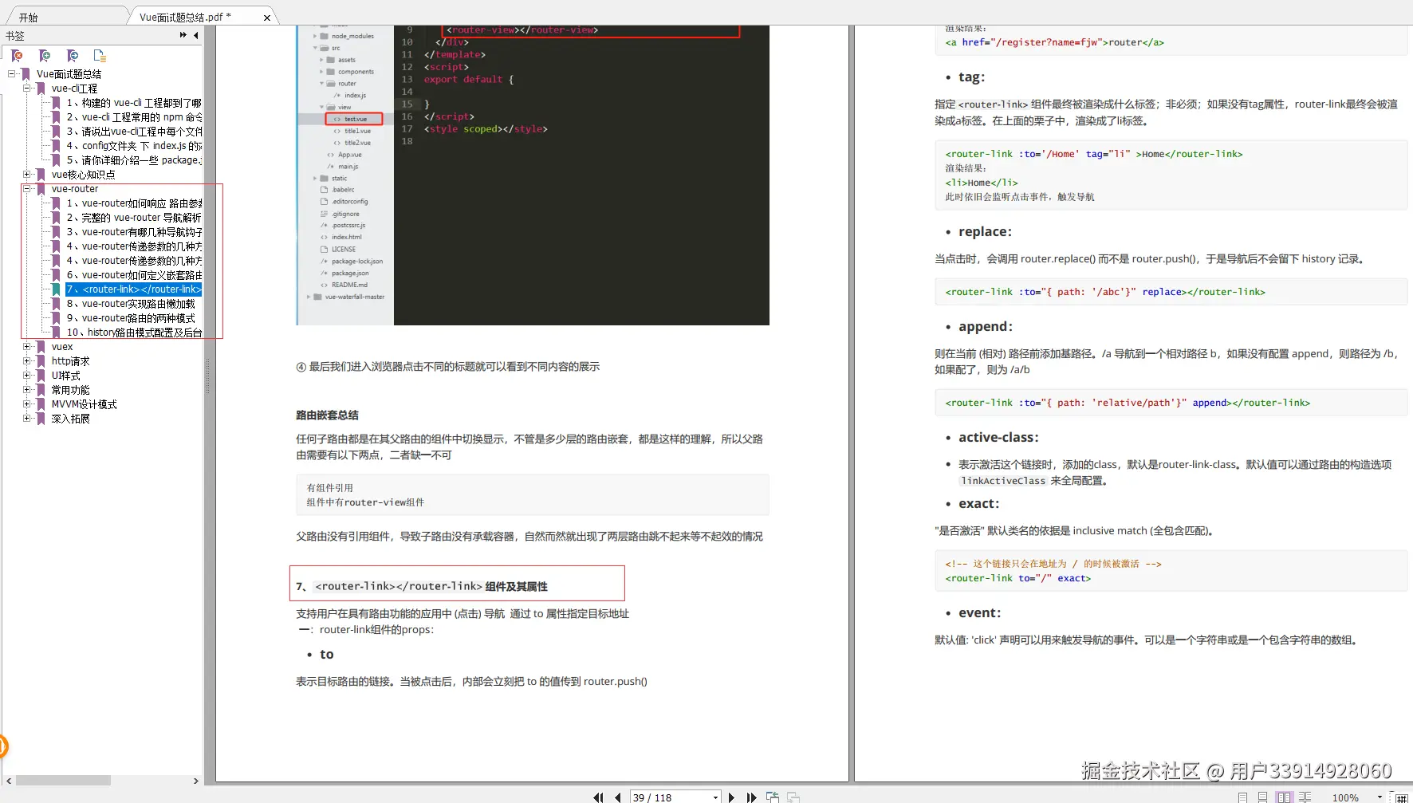Expand the 常用功能 bookmark group
Screen dimensions: 1413x803
coord(26,390)
